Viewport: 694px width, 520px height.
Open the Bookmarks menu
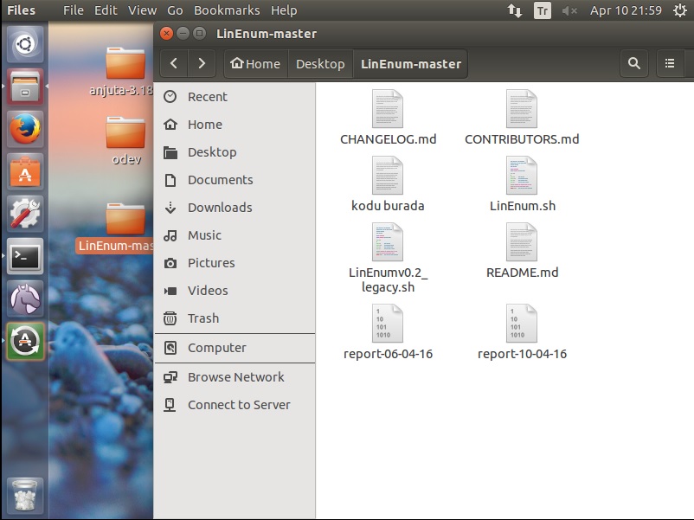(227, 10)
